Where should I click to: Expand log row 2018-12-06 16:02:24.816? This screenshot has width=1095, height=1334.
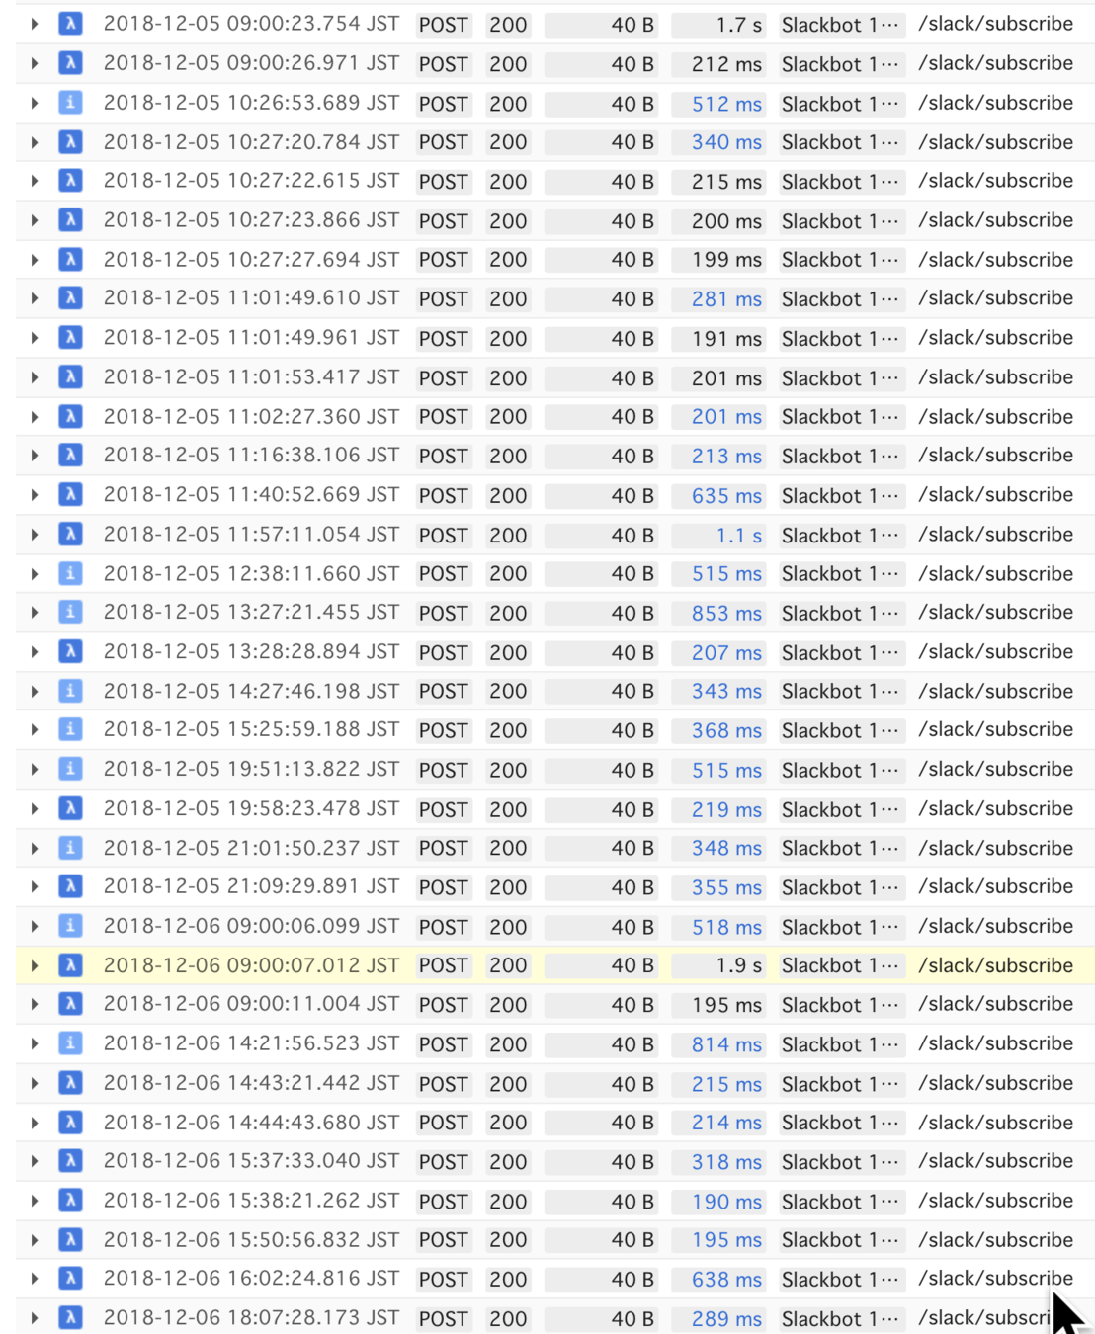35,1279
